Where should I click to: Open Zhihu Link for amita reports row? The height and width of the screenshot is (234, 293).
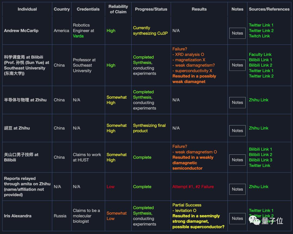coord(259,187)
